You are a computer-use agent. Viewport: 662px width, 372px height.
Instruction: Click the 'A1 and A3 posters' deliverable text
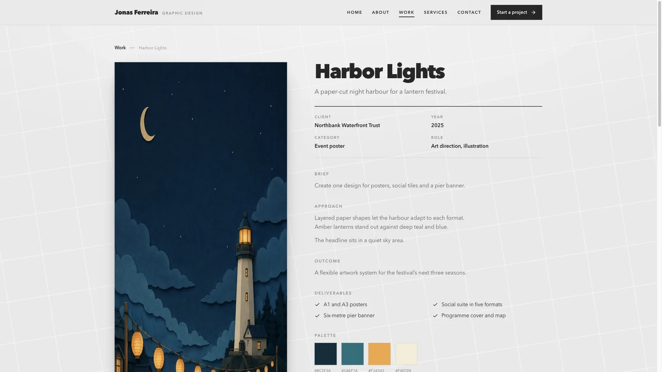(345, 305)
